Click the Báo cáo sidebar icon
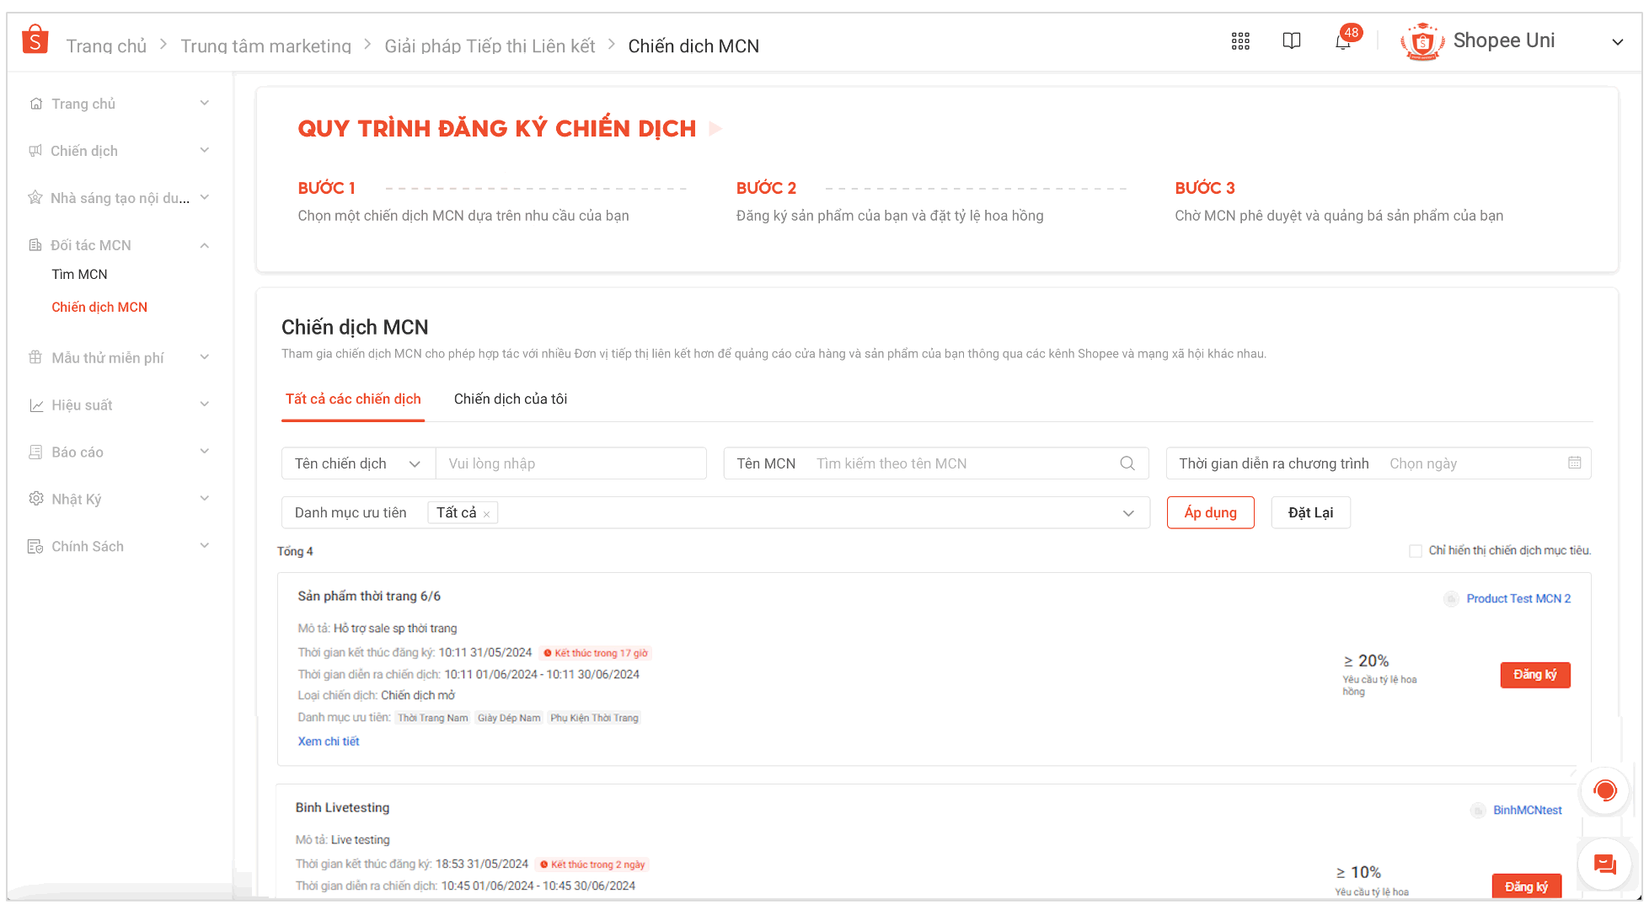The height and width of the screenshot is (910, 1649). [36, 452]
